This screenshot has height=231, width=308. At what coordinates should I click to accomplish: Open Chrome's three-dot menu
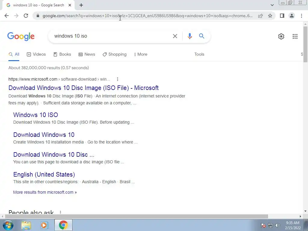point(301,16)
